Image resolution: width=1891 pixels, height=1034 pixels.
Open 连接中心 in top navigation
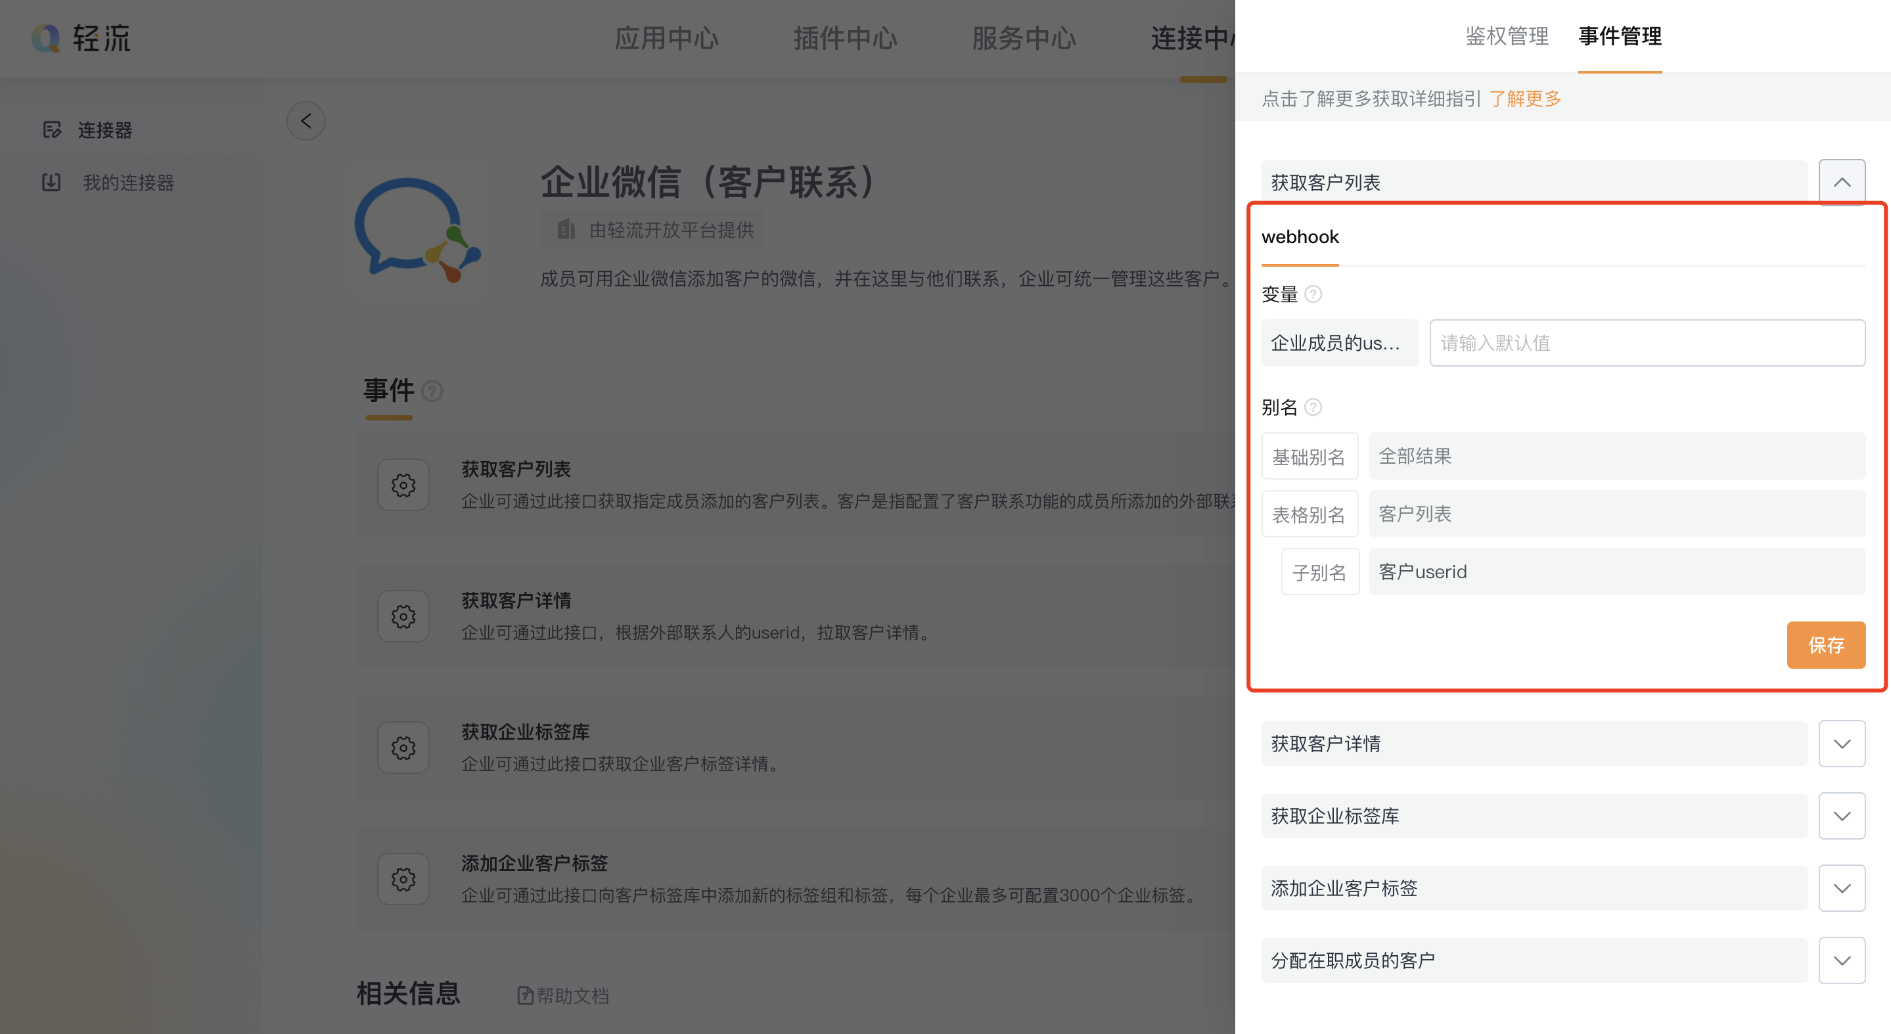pos(1193,38)
